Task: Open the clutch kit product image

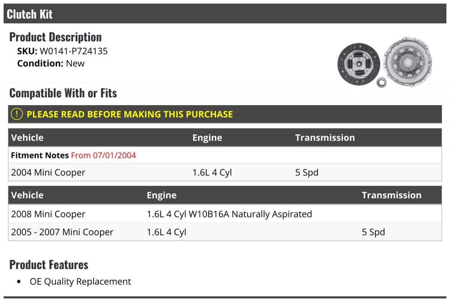Action: click(385, 61)
